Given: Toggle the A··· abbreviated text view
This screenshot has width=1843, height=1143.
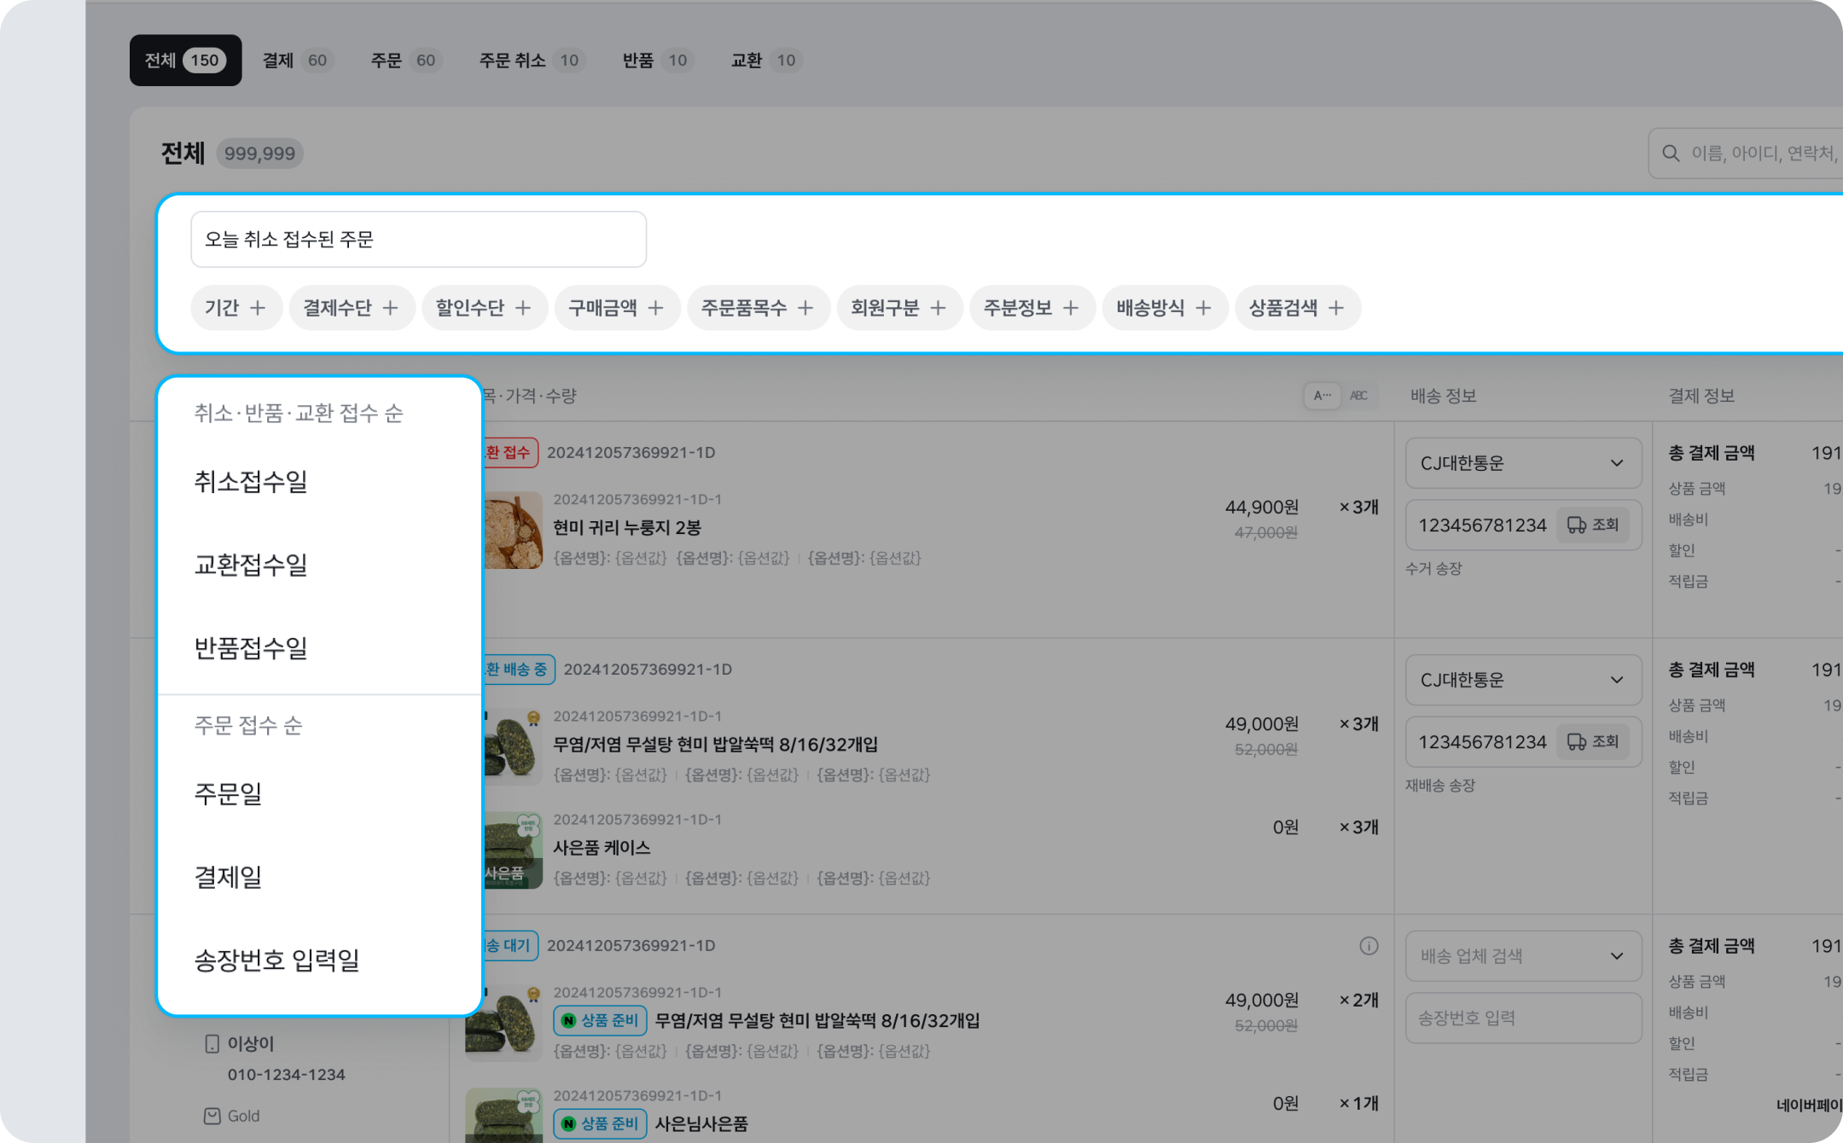Looking at the screenshot, I should 1323,396.
